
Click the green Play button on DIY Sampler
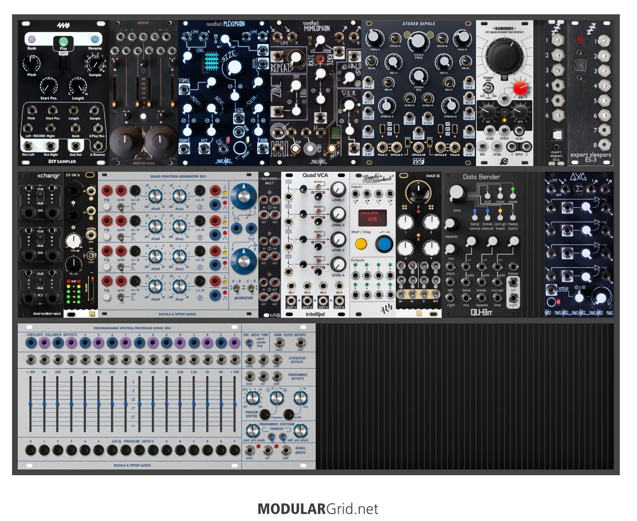coord(64,41)
